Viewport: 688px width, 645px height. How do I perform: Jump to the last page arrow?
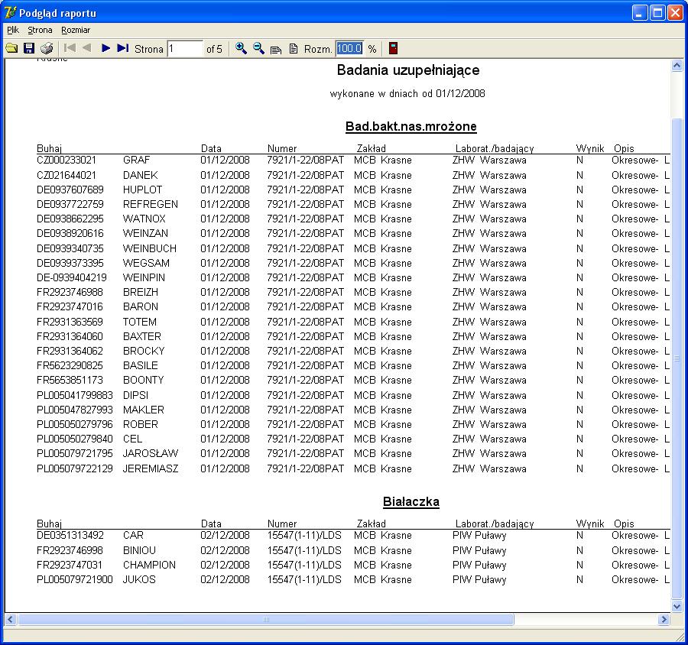pyautogui.click(x=123, y=48)
